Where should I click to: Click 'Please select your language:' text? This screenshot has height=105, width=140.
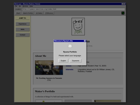click(x=70, y=56)
